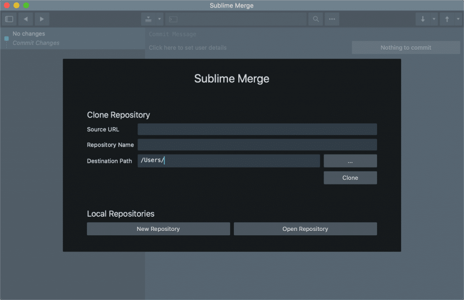The height and width of the screenshot is (300, 464).
Task: Focus the Repository Name field
Action: tap(257, 145)
